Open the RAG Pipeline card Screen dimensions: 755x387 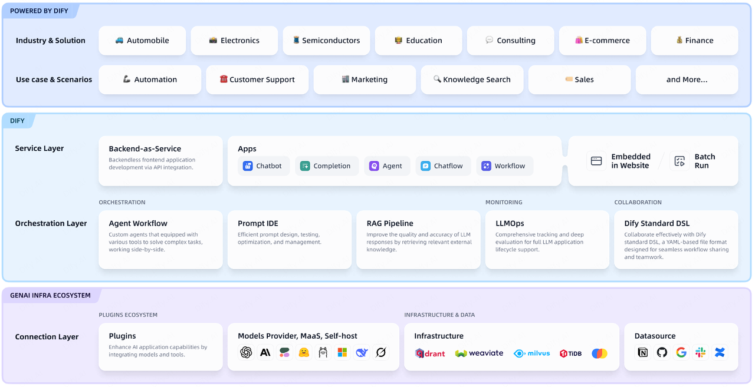pyautogui.click(x=418, y=240)
